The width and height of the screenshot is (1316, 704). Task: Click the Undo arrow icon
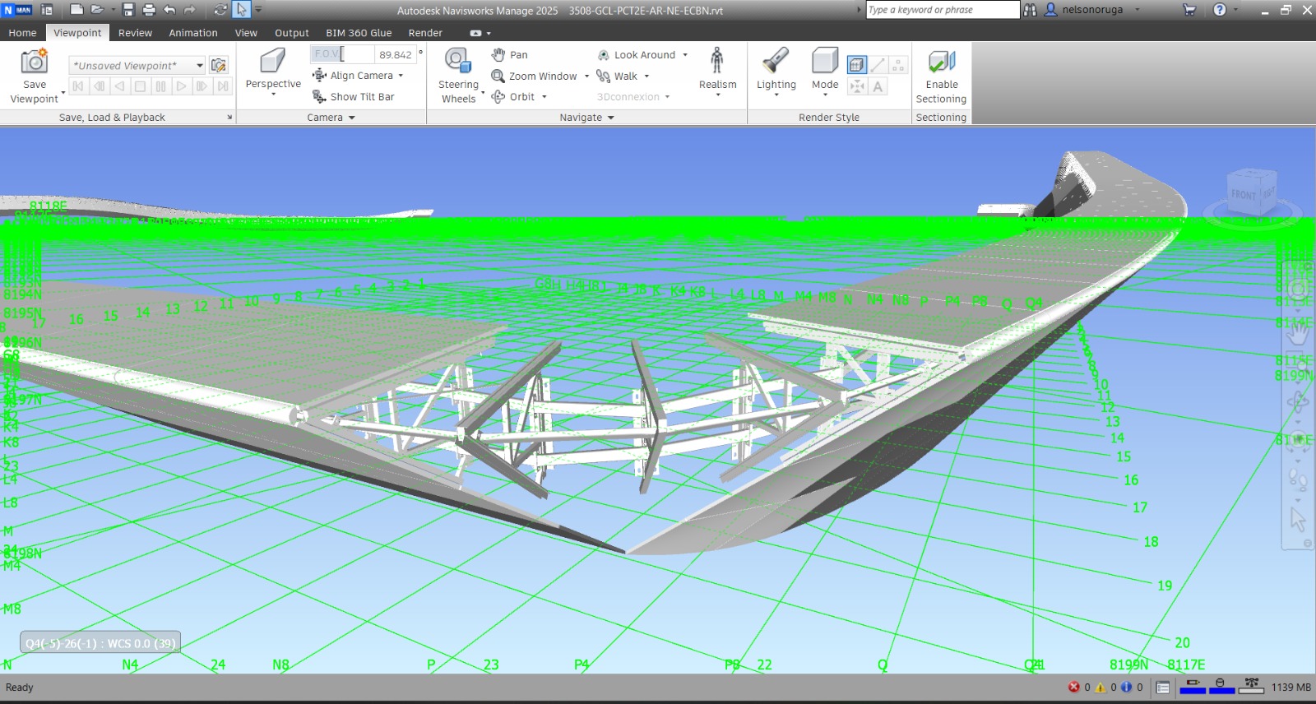(x=169, y=10)
